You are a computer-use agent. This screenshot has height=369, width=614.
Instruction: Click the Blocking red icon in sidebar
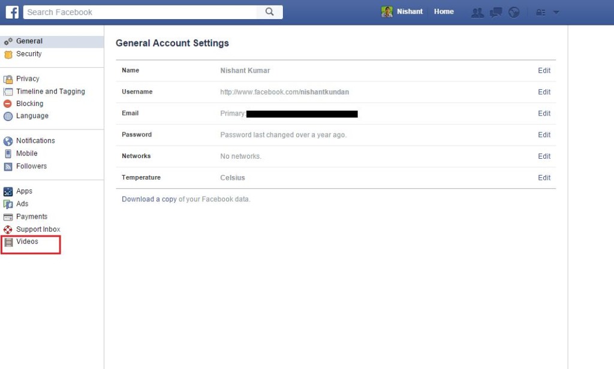click(x=8, y=104)
